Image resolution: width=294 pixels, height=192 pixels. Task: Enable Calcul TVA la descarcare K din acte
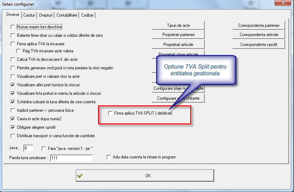coord(13,59)
